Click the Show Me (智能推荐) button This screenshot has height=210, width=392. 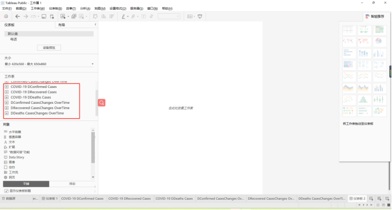click(x=375, y=17)
